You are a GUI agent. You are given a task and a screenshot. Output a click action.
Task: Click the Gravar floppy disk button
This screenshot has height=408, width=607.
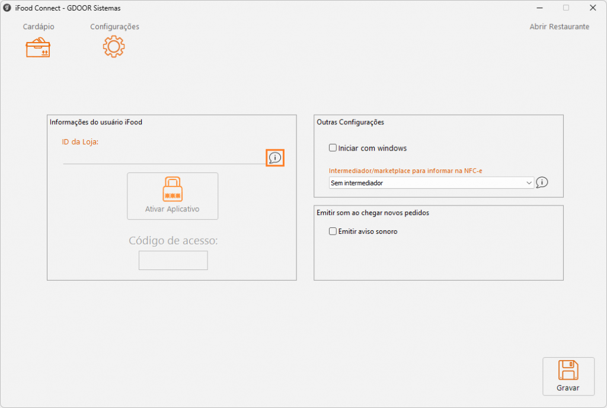(568, 376)
